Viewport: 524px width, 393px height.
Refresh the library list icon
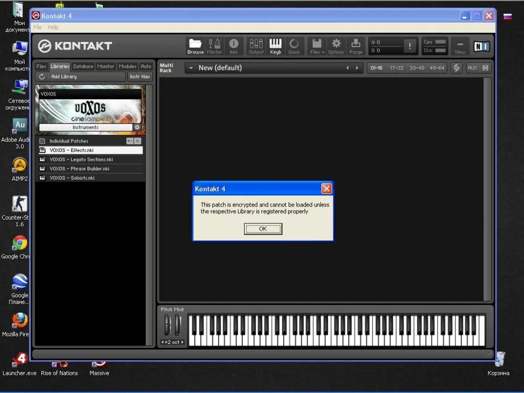click(42, 77)
